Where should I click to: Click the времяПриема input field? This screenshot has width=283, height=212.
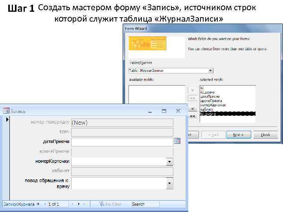click(x=122, y=152)
